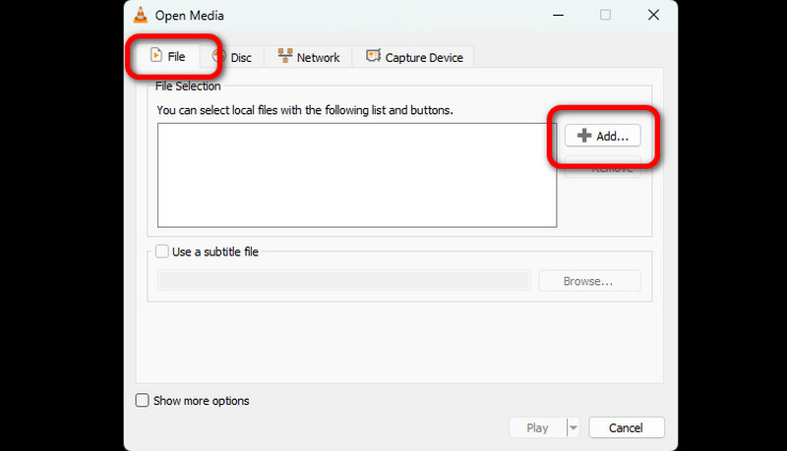
Task: Tick the Show more options checkbox
Action: pos(143,401)
